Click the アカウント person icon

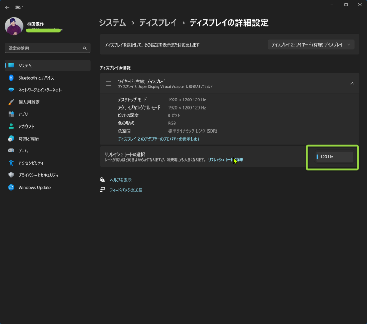11,126
